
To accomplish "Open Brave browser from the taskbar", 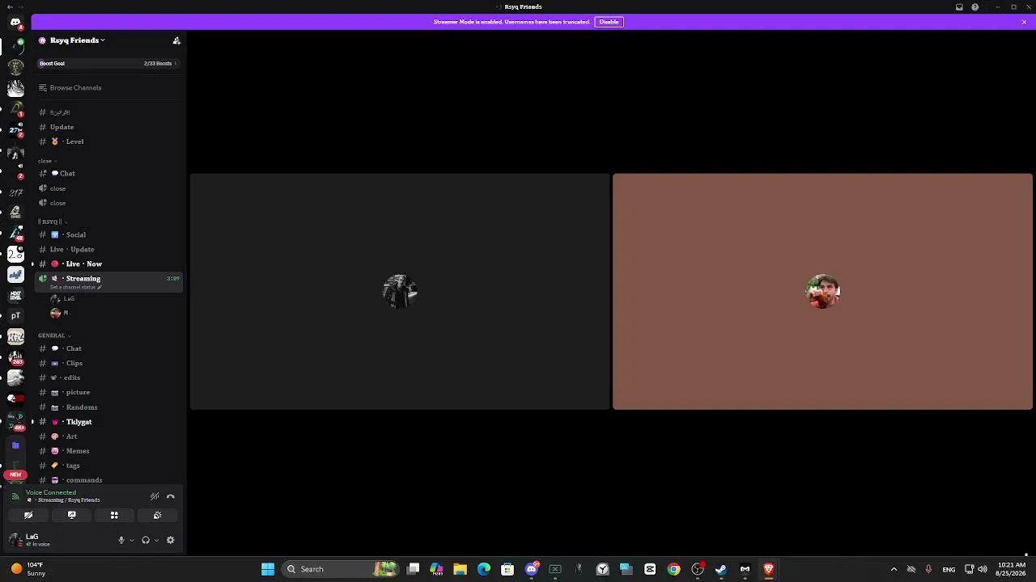I will tap(769, 569).
